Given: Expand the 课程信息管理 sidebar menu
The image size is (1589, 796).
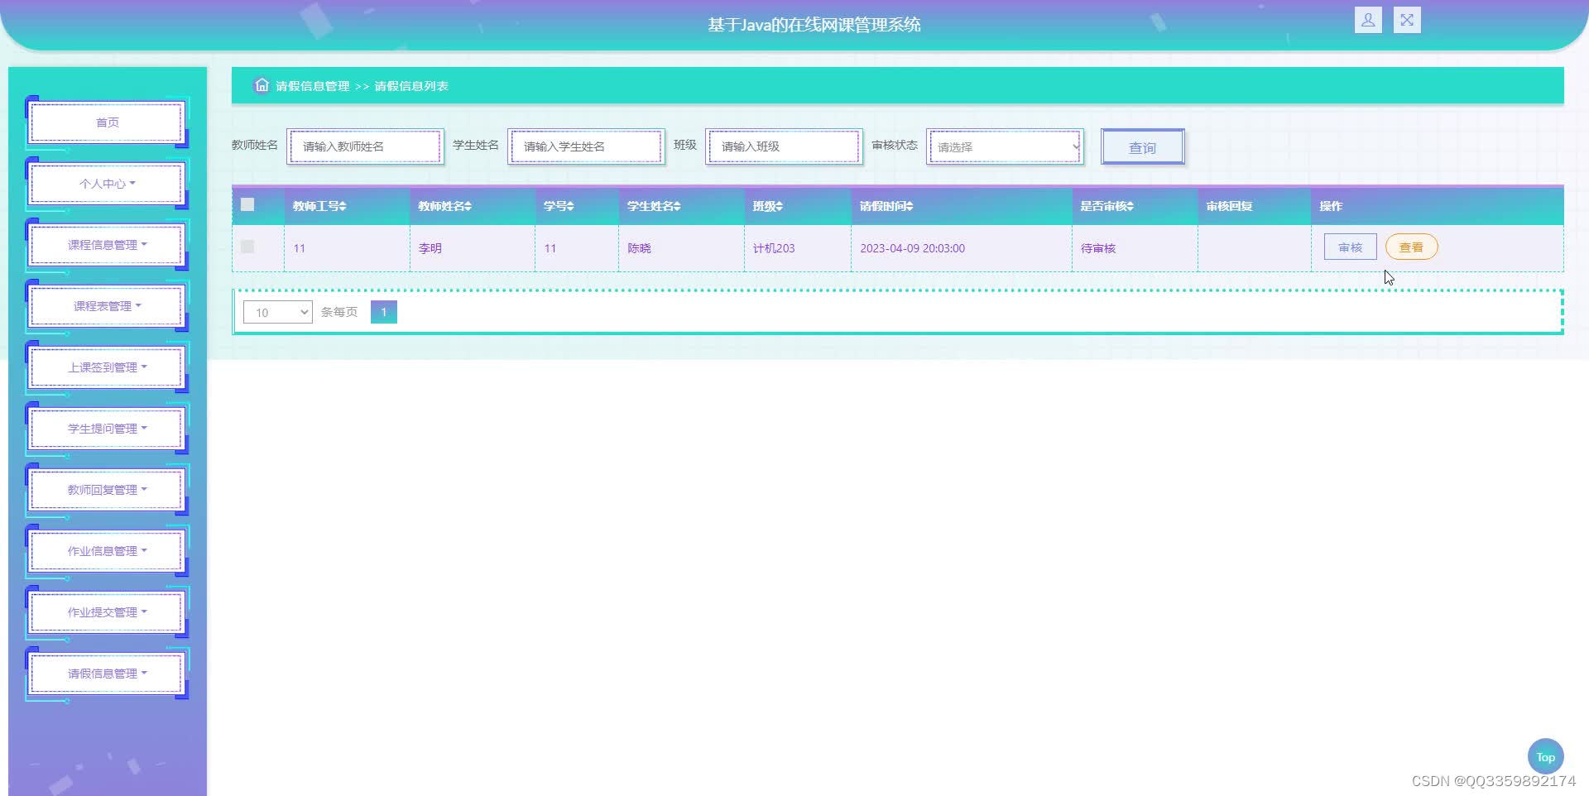Looking at the screenshot, I should coord(107,245).
